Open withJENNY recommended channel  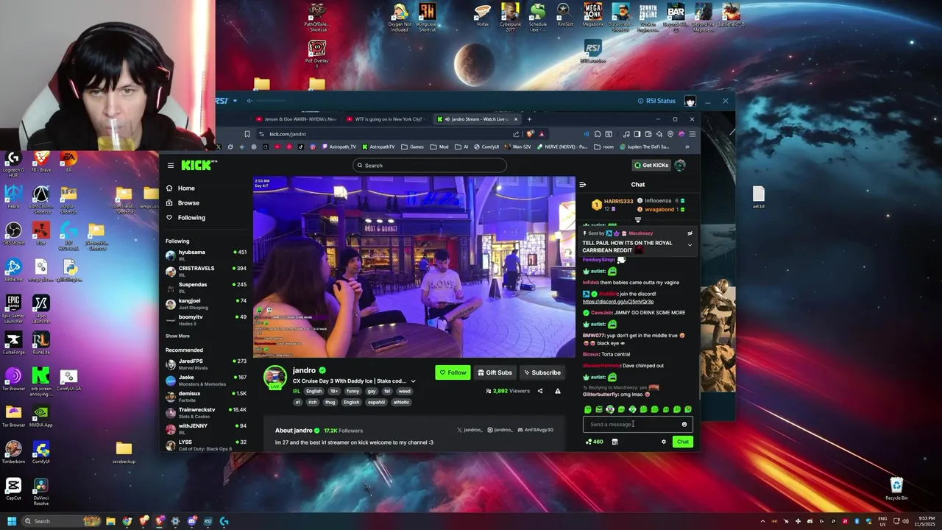click(206, 428)
